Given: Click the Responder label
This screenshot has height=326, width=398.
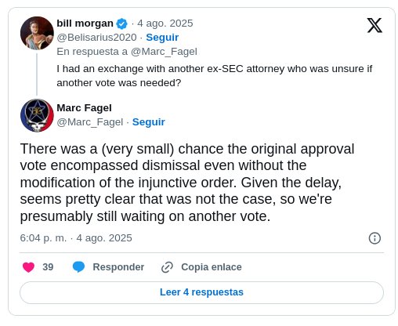Looking at the screenshot, I should point(118,267).
